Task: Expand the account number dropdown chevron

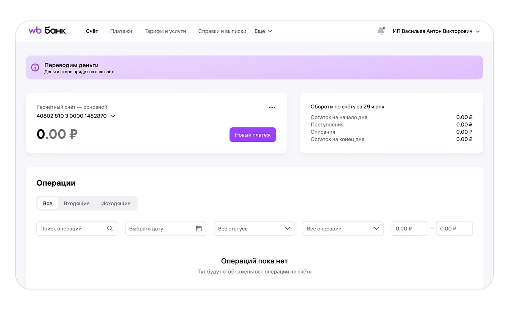Action: tap(113, 116)
